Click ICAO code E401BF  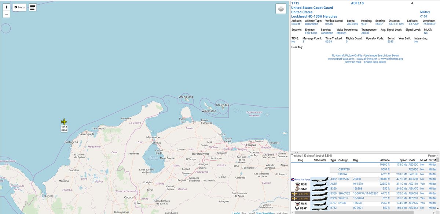pyautogui.click(x=413, y=174)
